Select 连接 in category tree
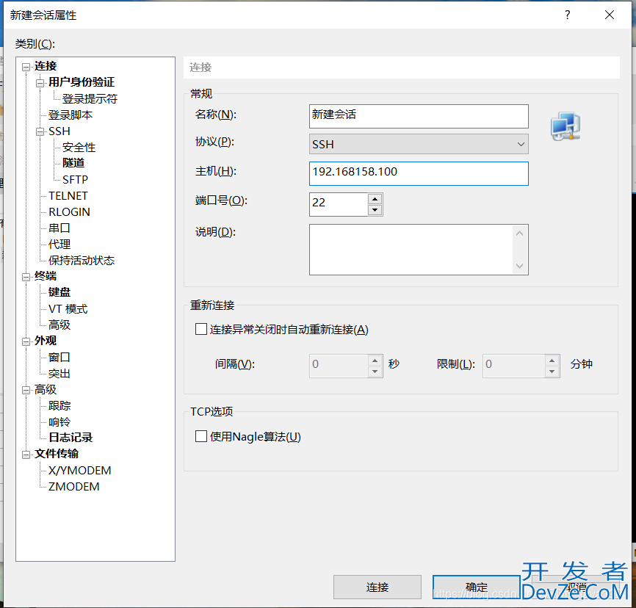The image size is (636, 608). pos(46,66)
